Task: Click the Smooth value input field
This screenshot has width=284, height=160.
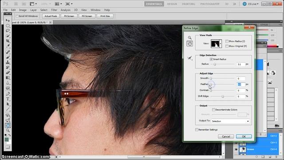Action: coord(241,79)
